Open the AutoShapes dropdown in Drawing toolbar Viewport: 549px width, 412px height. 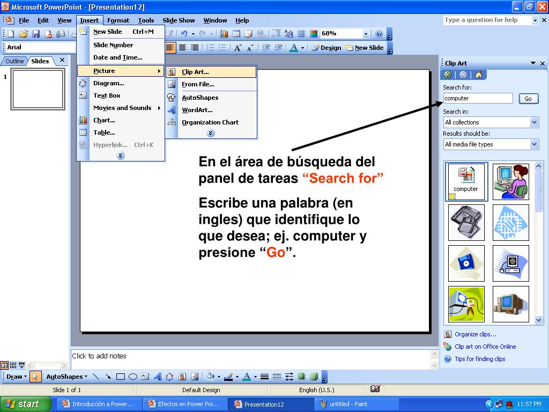tap(67, 377)
